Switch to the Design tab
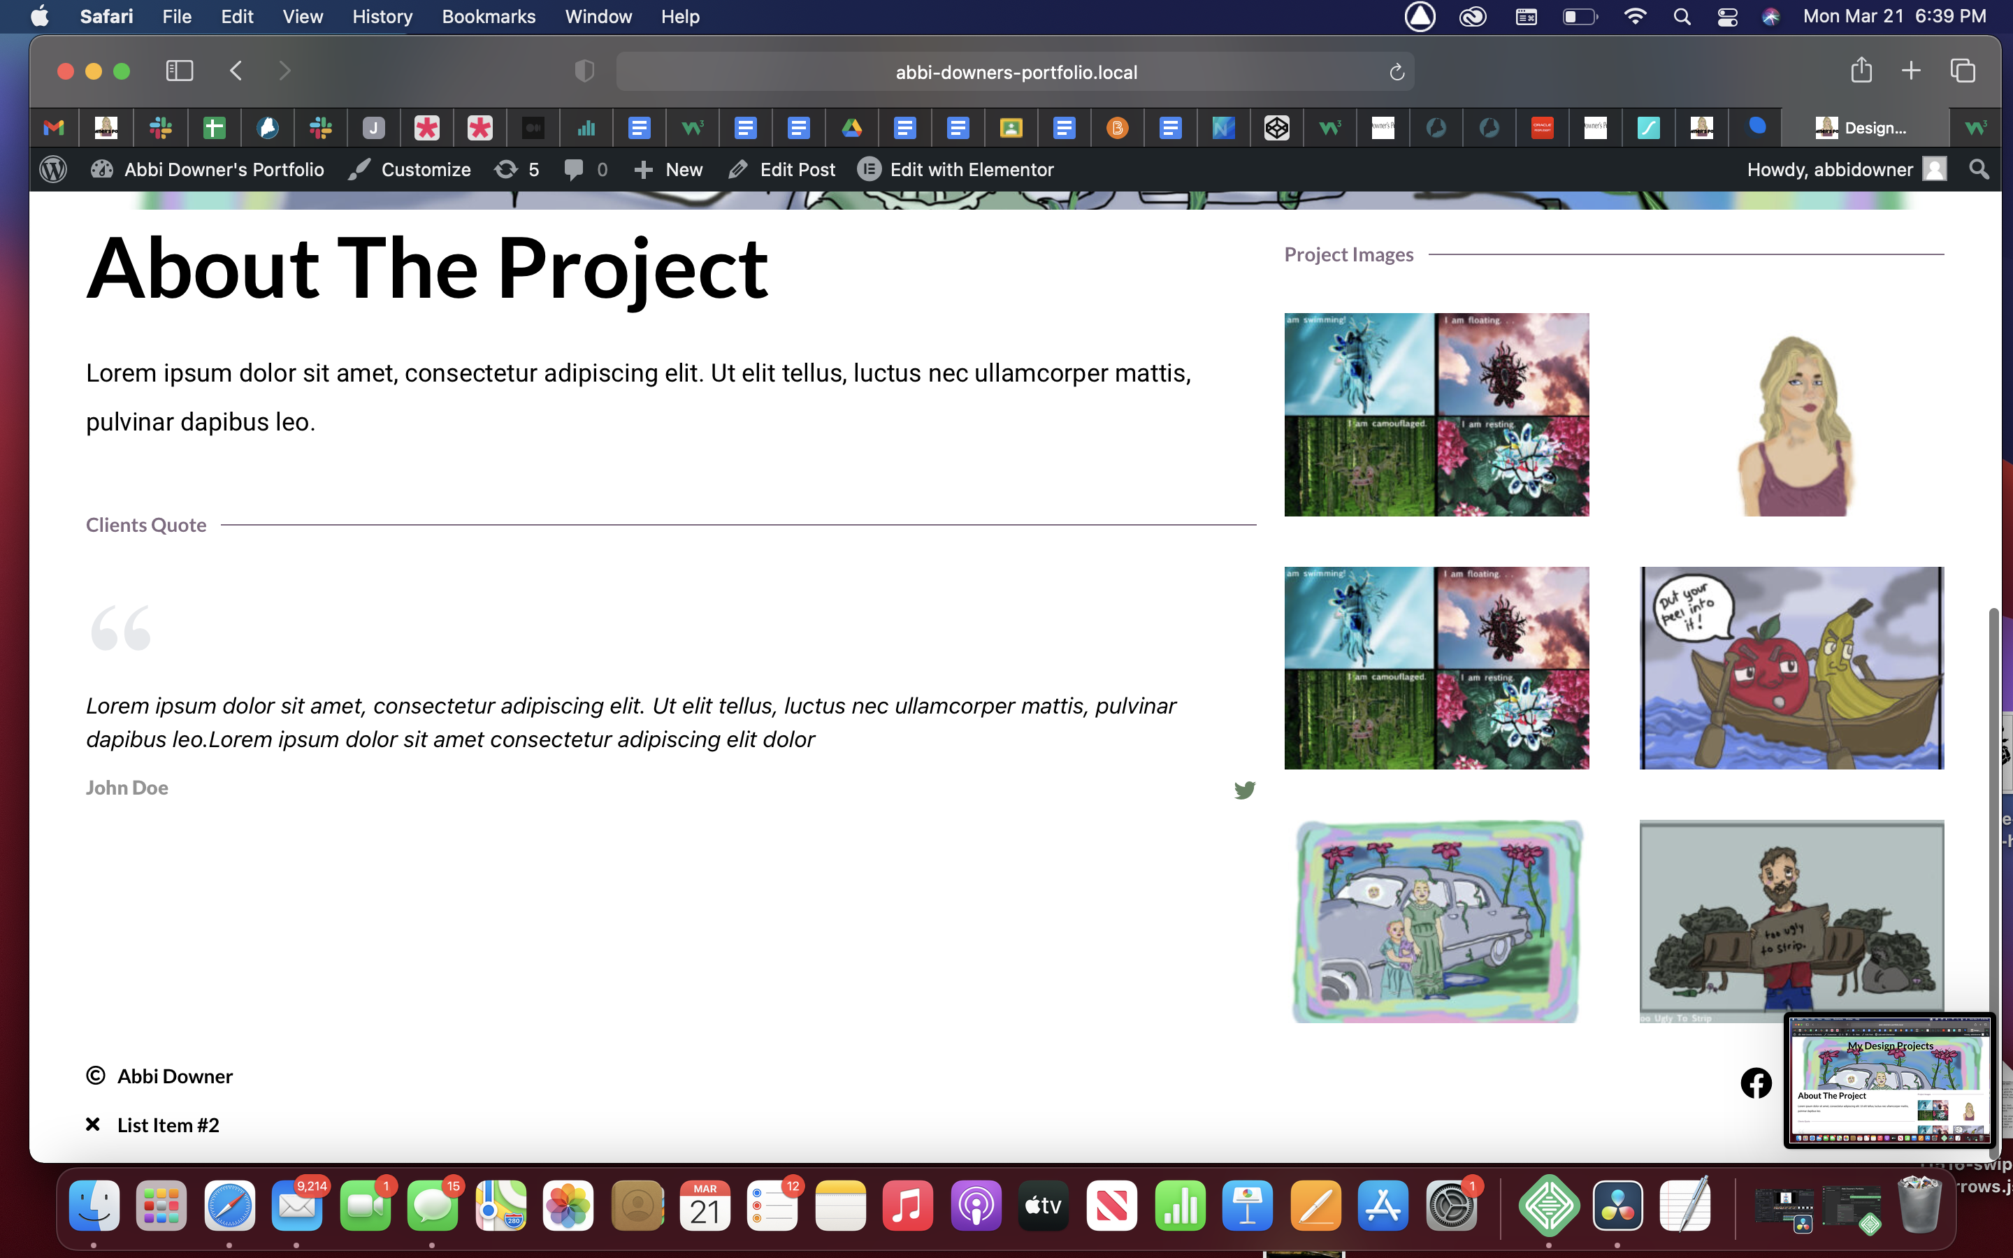 pos(1863,127)
